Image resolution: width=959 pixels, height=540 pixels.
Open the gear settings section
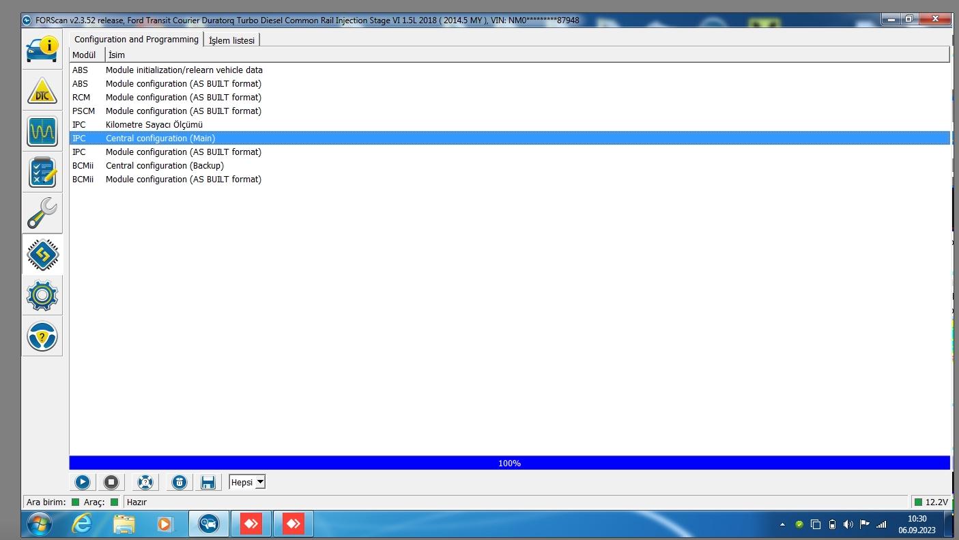pyautogui.click(x=42, y=295)
